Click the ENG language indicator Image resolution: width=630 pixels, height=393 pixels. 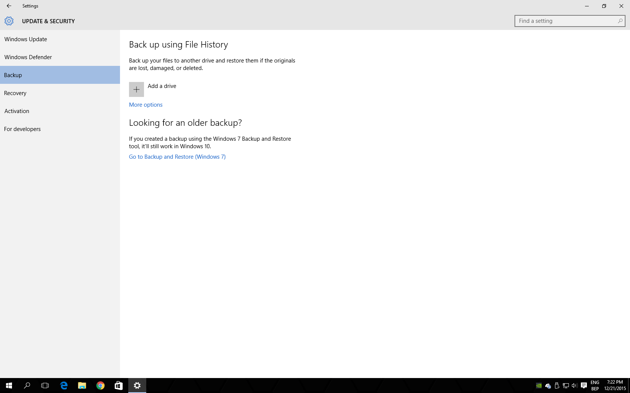click(x=595, y=383)
